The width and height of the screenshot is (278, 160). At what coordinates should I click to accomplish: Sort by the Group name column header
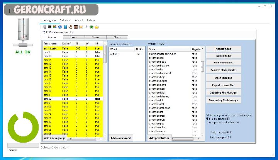[51, 43]
